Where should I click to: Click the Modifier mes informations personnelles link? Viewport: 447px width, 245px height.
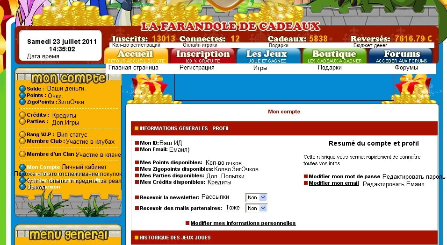(243, 224)
